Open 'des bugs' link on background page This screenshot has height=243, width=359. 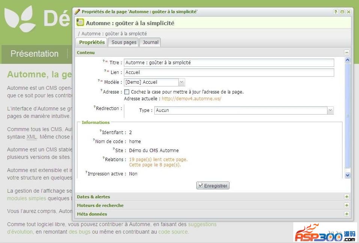80,232
